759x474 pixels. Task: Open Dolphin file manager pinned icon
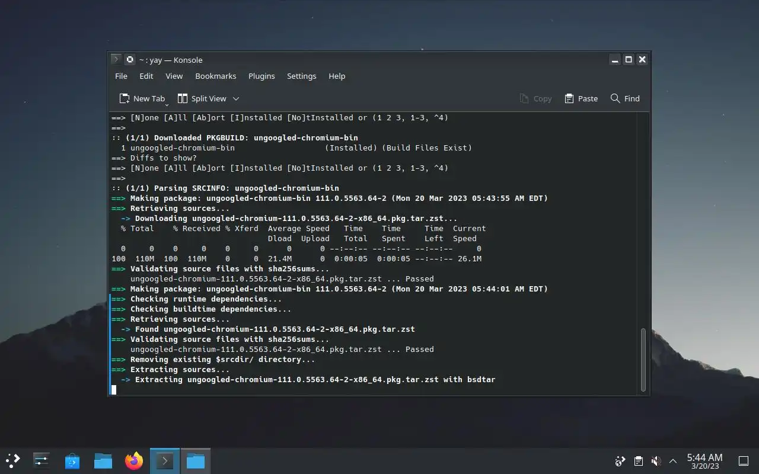tap(103, 460)
